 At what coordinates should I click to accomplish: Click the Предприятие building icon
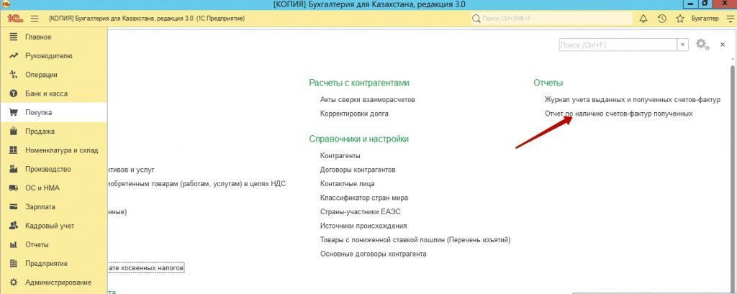point(14,264)
